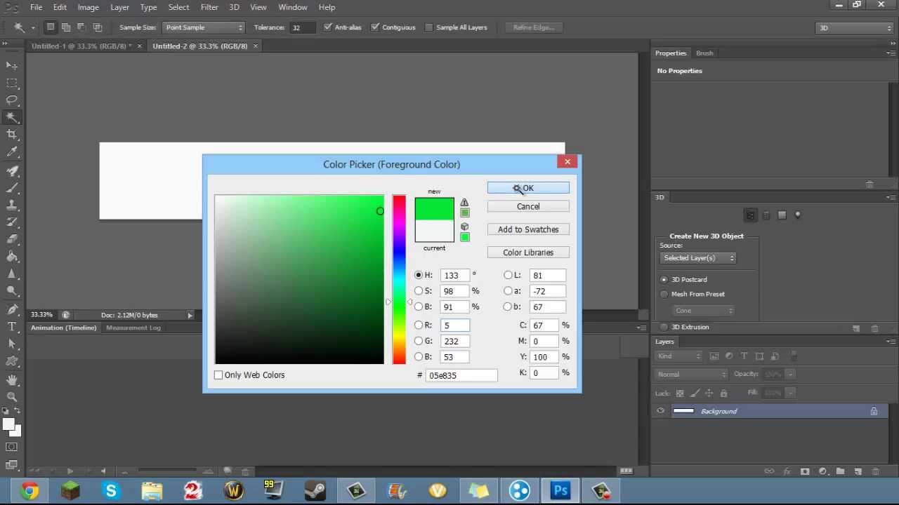Open the Layer menu

(x=119, y=7)
